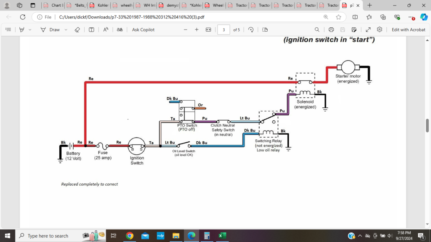Zoom in with the plus button

(197, 30)
